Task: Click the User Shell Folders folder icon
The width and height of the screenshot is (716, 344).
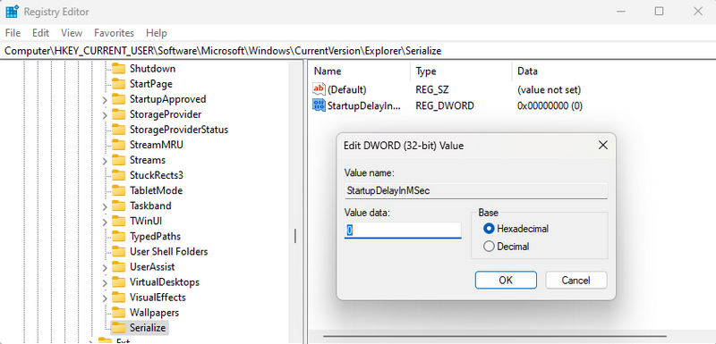Action: coord(119,251)
